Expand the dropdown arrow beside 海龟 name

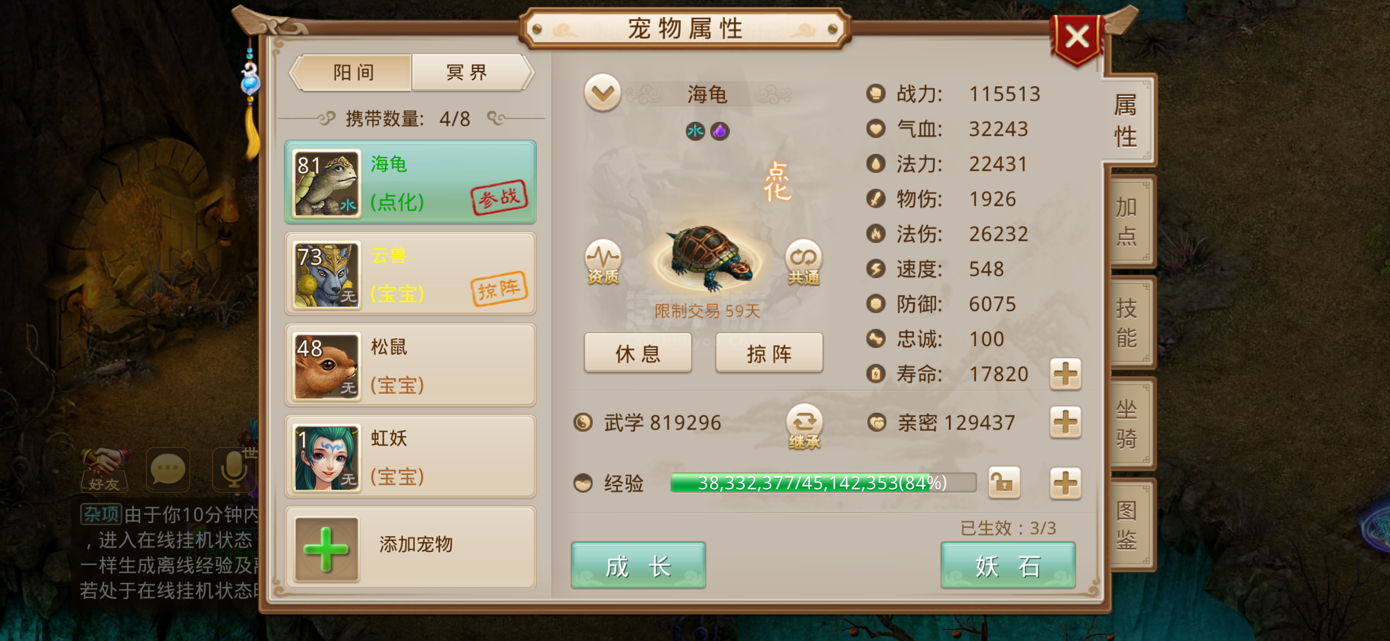point(603,93)
